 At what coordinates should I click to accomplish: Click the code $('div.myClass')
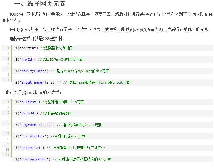coord(32,71)
